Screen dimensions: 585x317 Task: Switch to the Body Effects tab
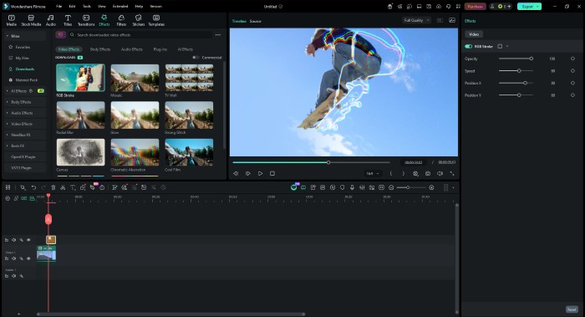100,49
